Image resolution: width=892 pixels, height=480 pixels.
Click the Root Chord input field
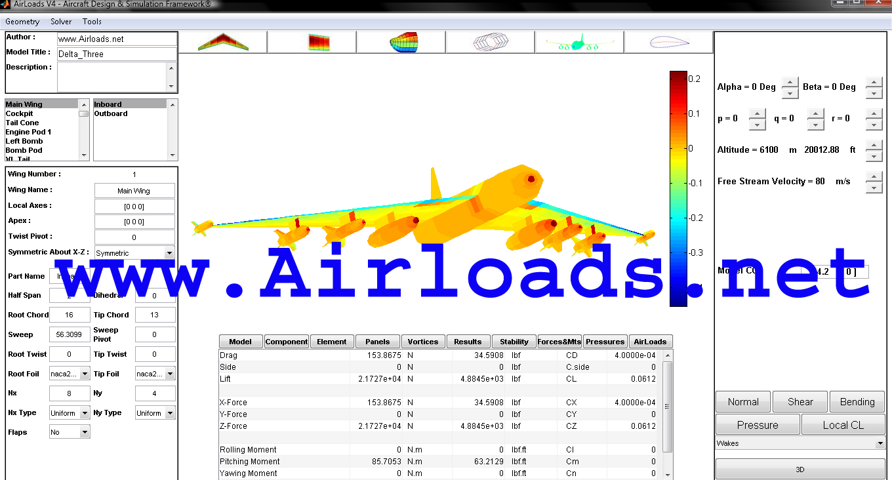[70, 315]
